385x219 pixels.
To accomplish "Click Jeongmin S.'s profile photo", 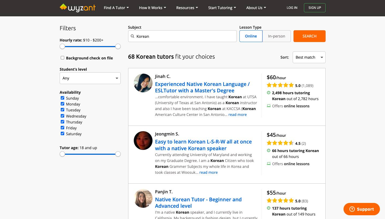I will (x=143, y=141).
